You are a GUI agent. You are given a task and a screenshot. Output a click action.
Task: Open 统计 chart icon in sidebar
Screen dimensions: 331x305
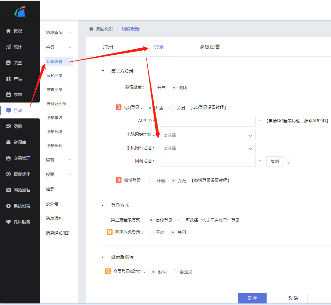(x=8, y=47)
